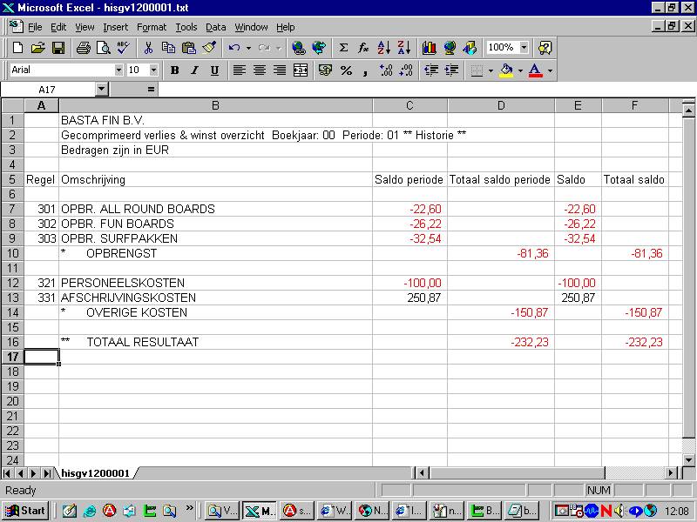
Task: Open the Format menu
Action: [x=151, y=27]
